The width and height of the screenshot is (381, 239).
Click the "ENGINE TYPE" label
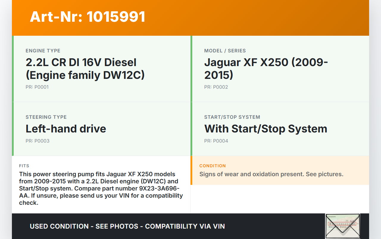pyautogui.click(x=43, y=51)
